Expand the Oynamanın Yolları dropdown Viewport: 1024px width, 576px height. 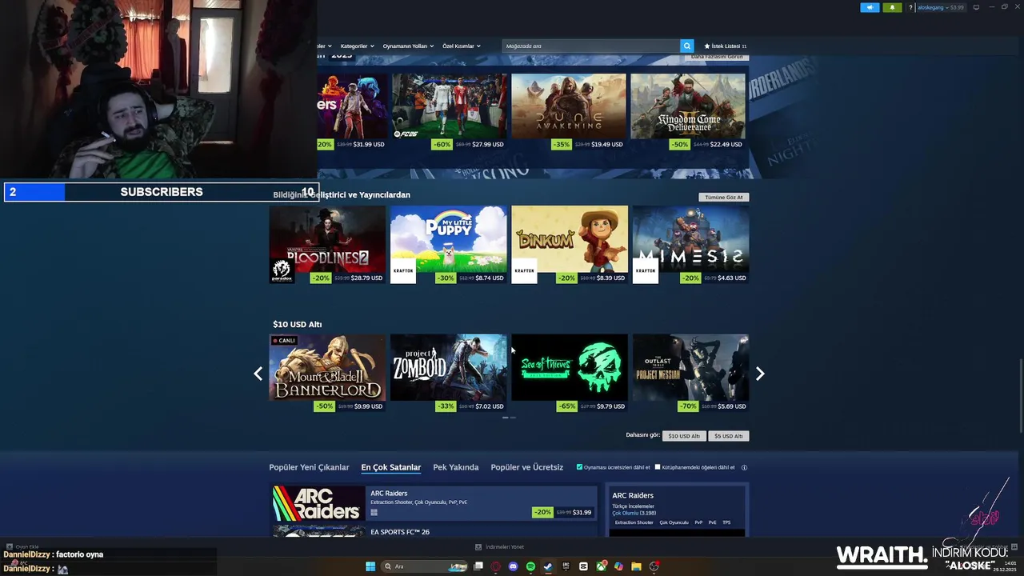[x=408, y=46]
